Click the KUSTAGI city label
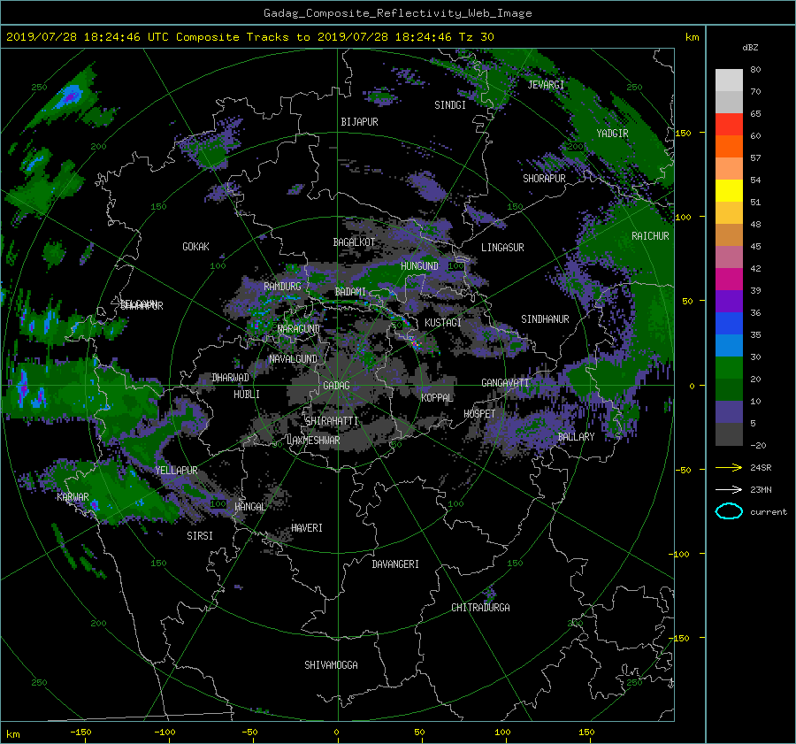This screenshot has height=744, width=796. pyautogui.click(x=443, y=323)
